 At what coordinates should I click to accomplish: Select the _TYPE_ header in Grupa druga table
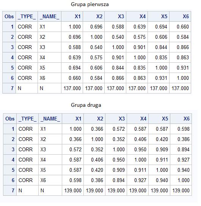point(28,119)
